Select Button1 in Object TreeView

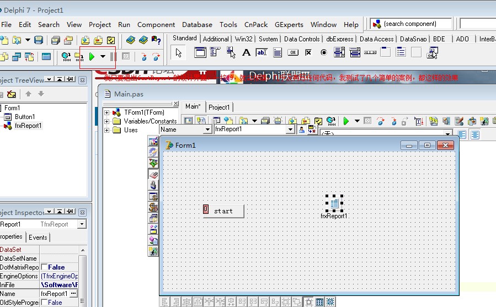(x=25, y=117)
